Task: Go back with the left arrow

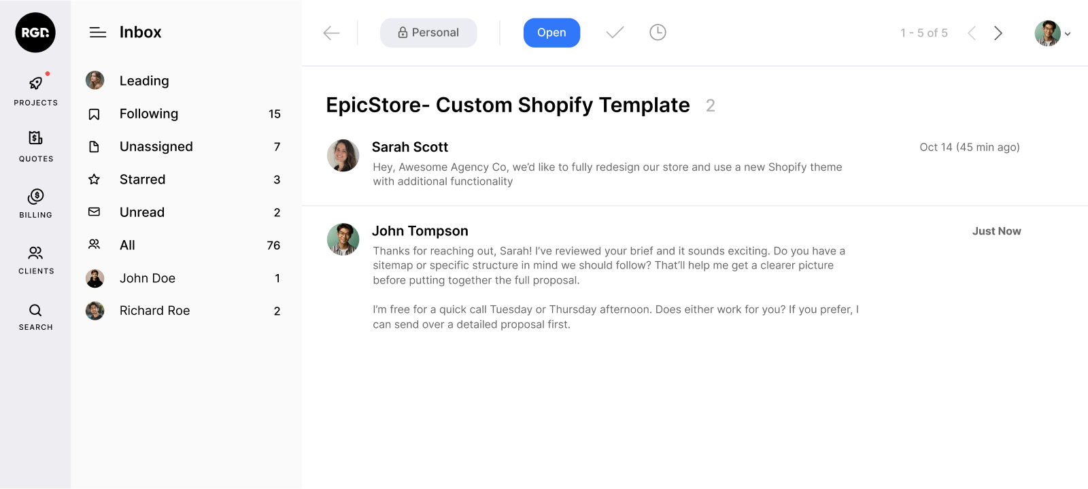Action: click(331, 33)
